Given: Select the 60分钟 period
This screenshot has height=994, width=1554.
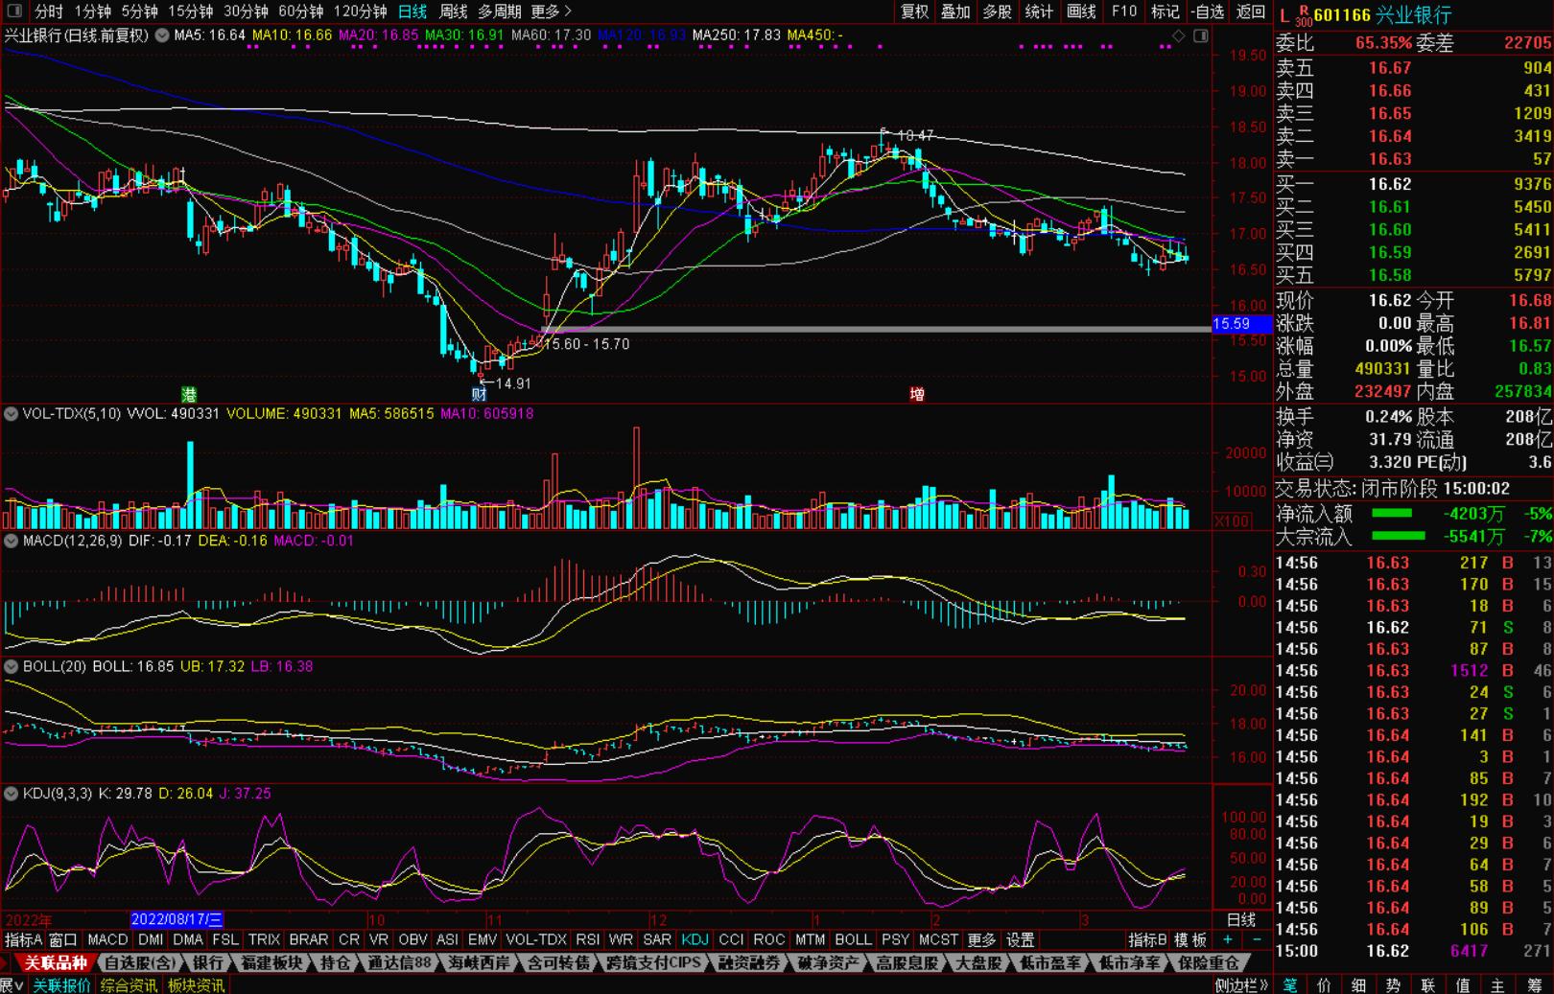Looking at the screenshot, I should pos(301,12).
